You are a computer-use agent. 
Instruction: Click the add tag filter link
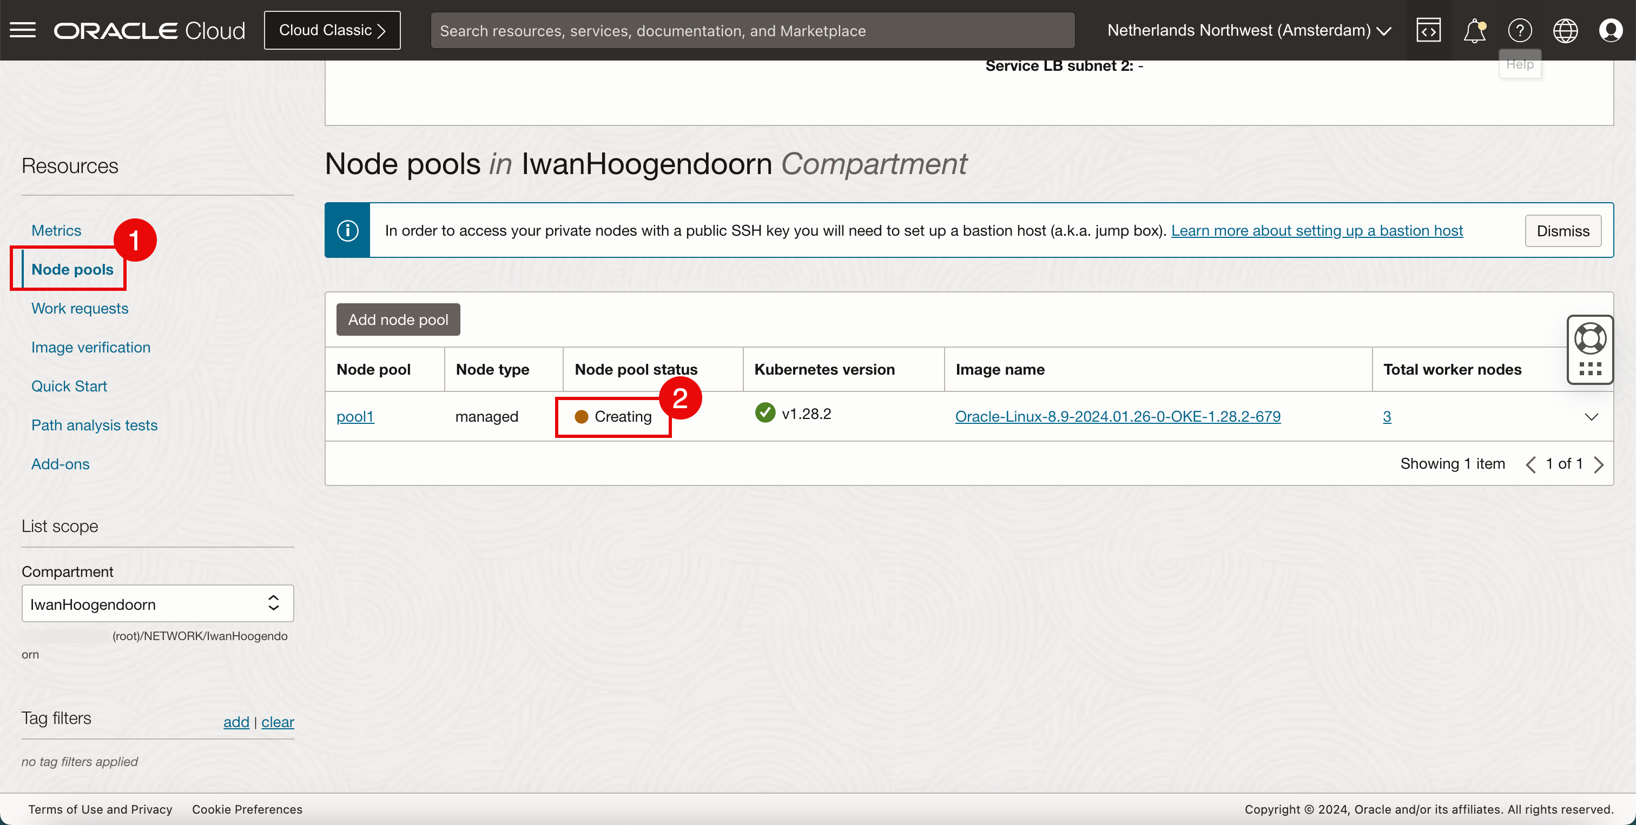(x=236, y=722)
